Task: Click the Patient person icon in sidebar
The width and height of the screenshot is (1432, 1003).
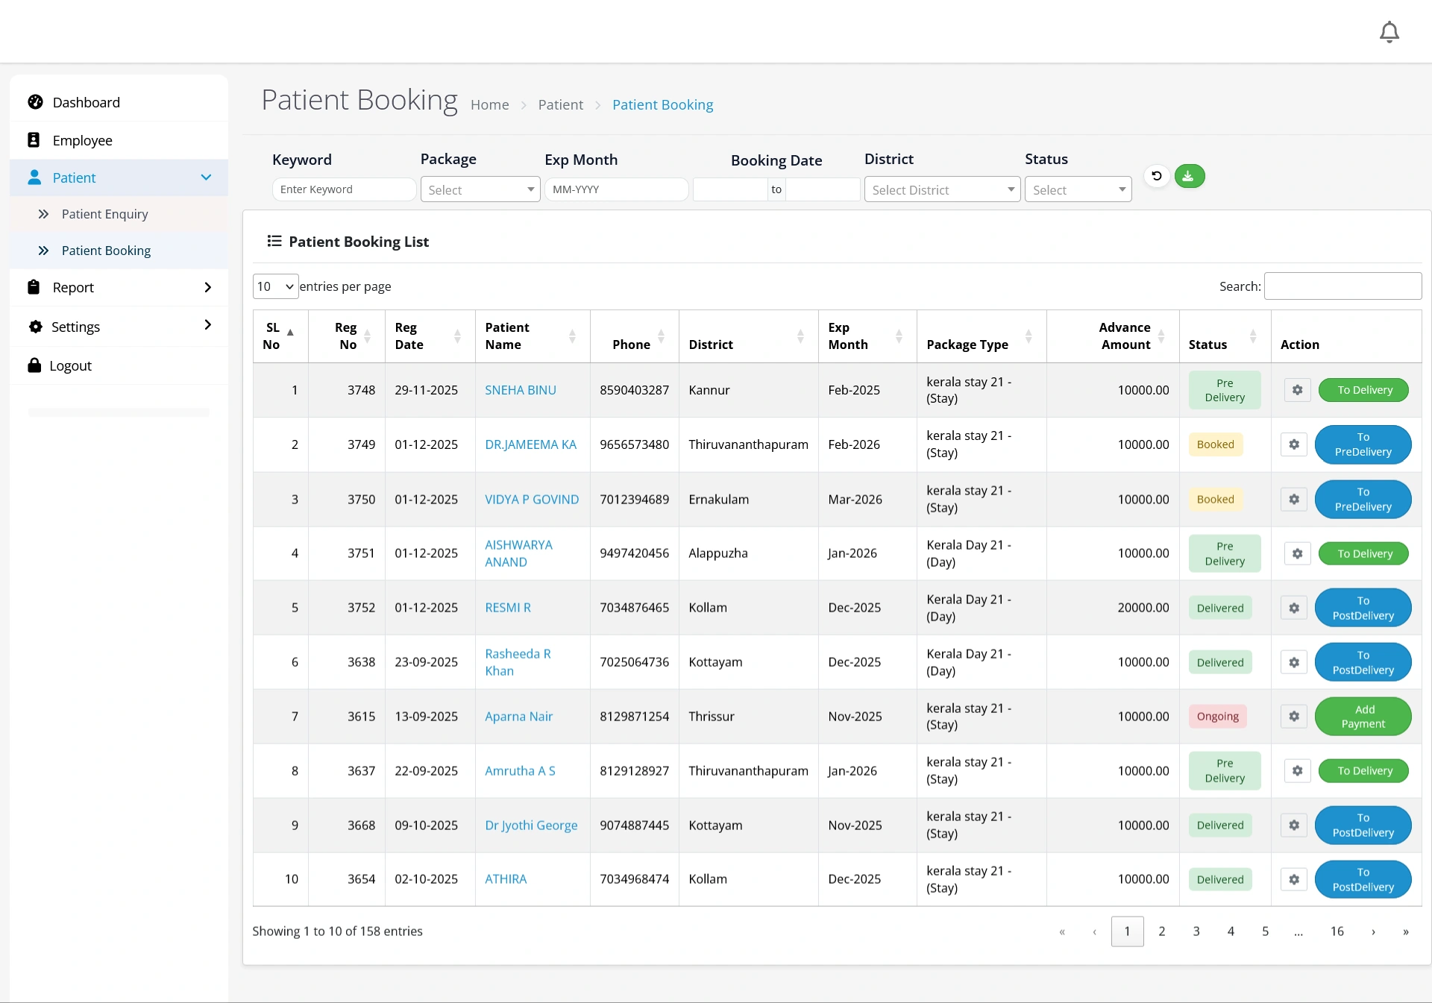Action: point(34,177)
